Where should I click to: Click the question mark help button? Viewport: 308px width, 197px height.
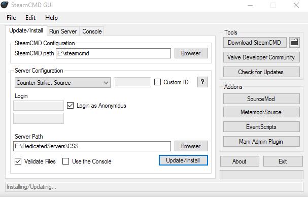pyautogui.click(x=202, y=82)
